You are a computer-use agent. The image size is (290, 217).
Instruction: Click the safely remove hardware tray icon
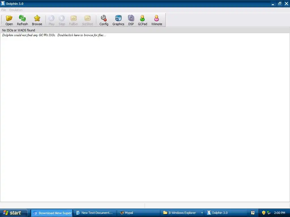[269, 213]
